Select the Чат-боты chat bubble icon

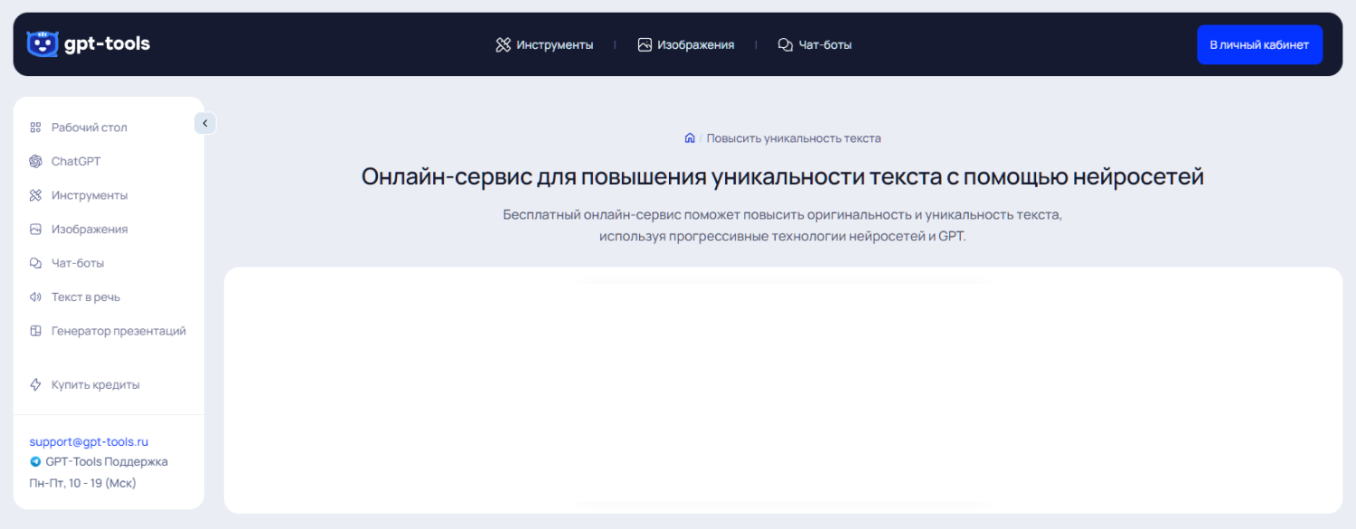point(34,262)
